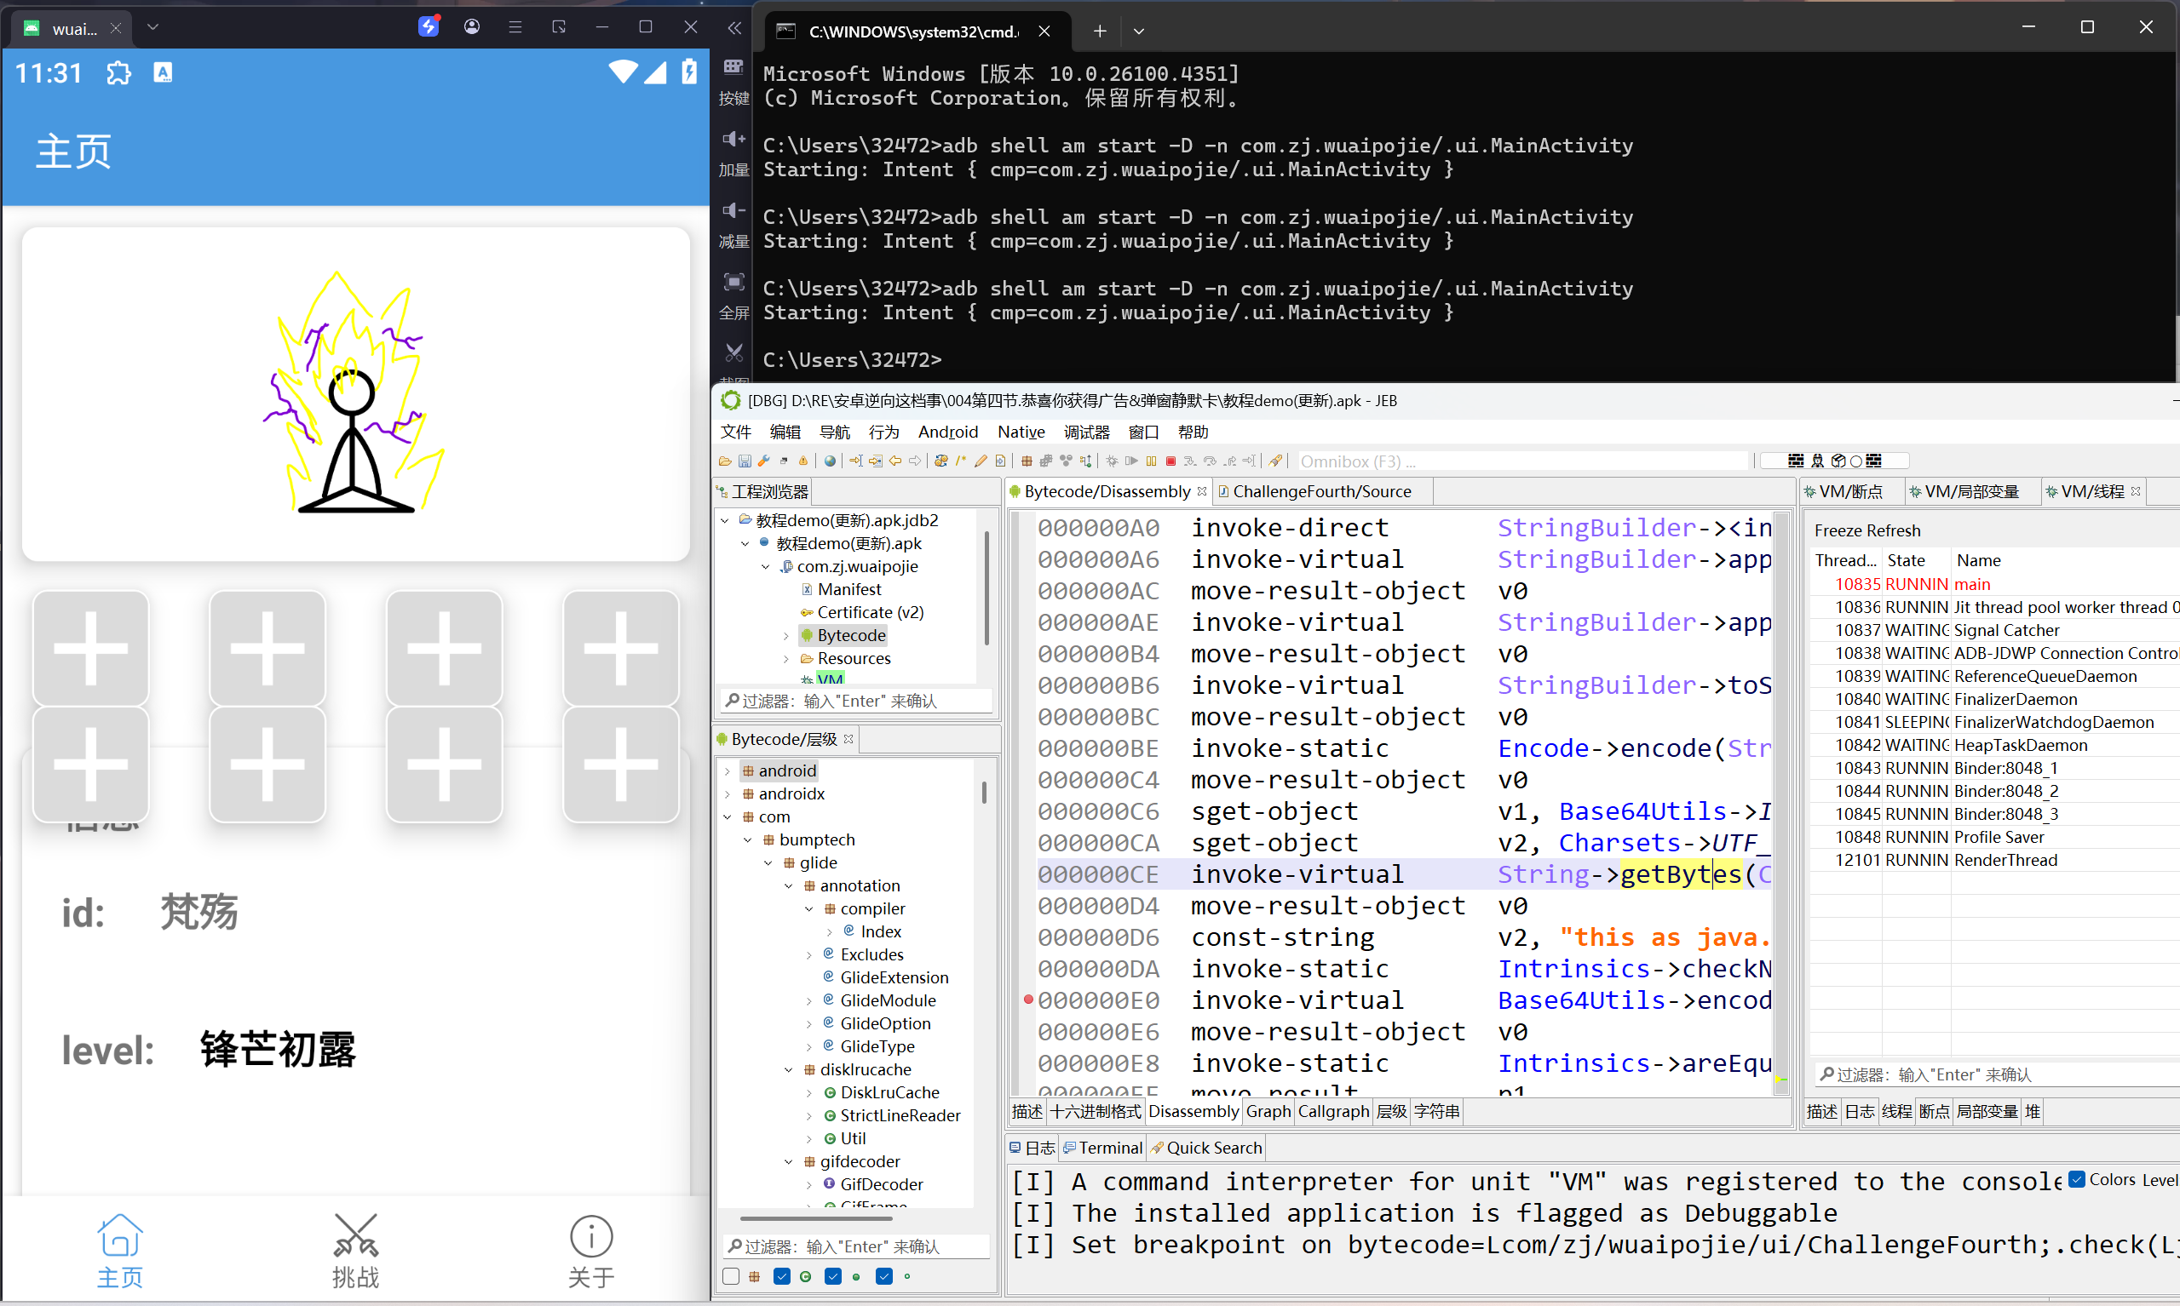This screenshot has height=1306, width=2180.
Task: Open the 调试器 menu
Action: point(1085,432)
